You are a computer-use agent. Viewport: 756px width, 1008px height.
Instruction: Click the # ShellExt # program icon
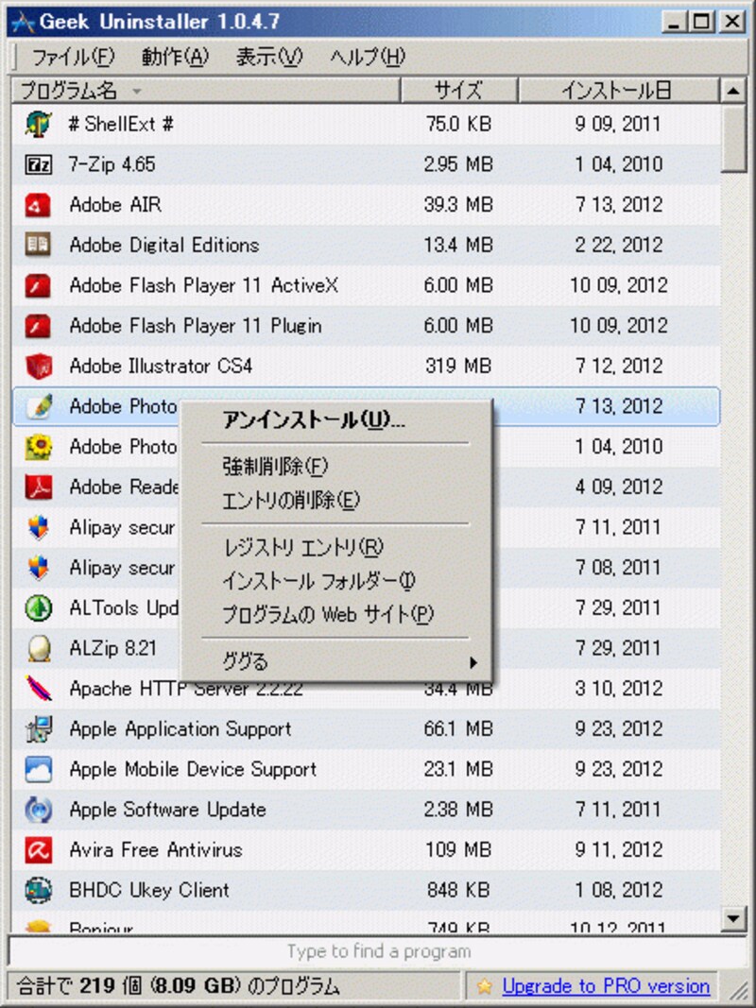pyautogui.click(x=38, y=124)
